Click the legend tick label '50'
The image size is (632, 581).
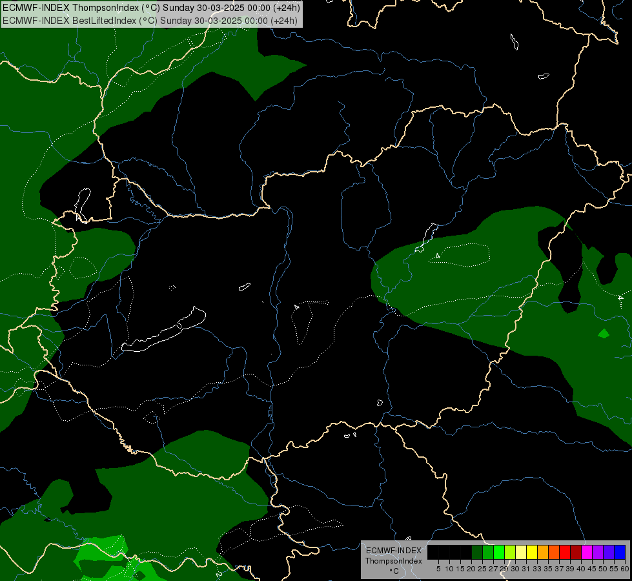click(603, 569)
